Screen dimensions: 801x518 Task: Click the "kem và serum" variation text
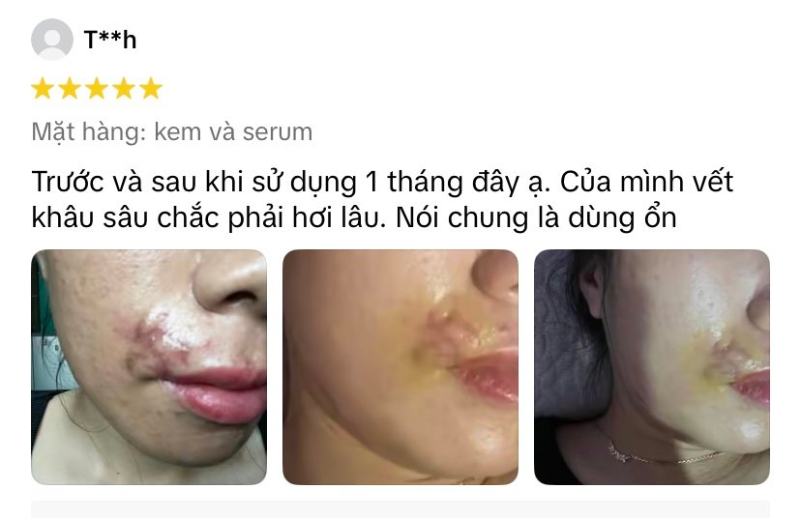coord(233,132)
